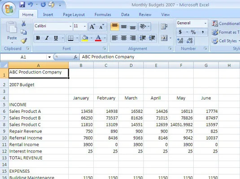The width and height of the screenshot is (240, 179).
Task: Click the Office button orb
Action: point(9,9)
